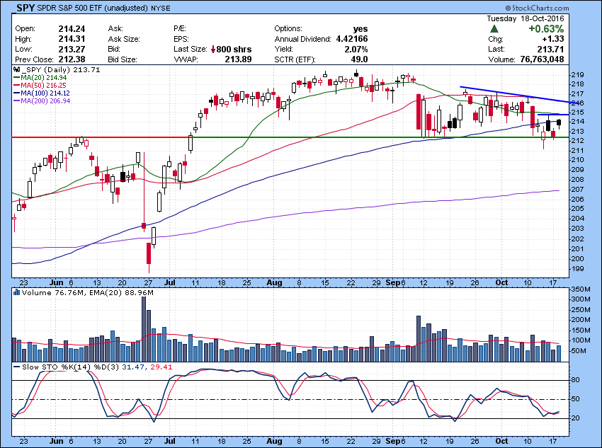Click the Yield value 2.07%
602x448 pixels.
pyautogui.click(x=356, y=49)
